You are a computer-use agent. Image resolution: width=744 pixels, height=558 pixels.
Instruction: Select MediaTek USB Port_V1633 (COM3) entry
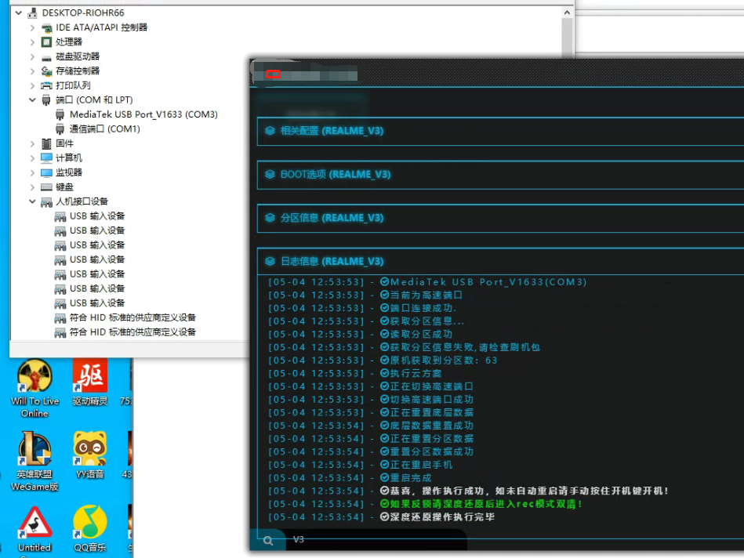point(143,114)
